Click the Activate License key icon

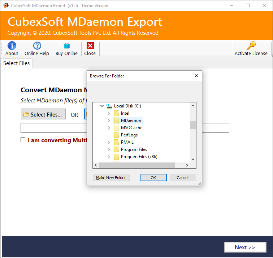click(x=251, y=46)
